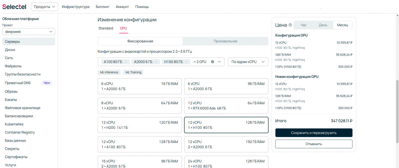The height and width of the screenshot is (168, 399).
Task: Open the Kubernetes section in the sidebar
Action: point(14,124)
